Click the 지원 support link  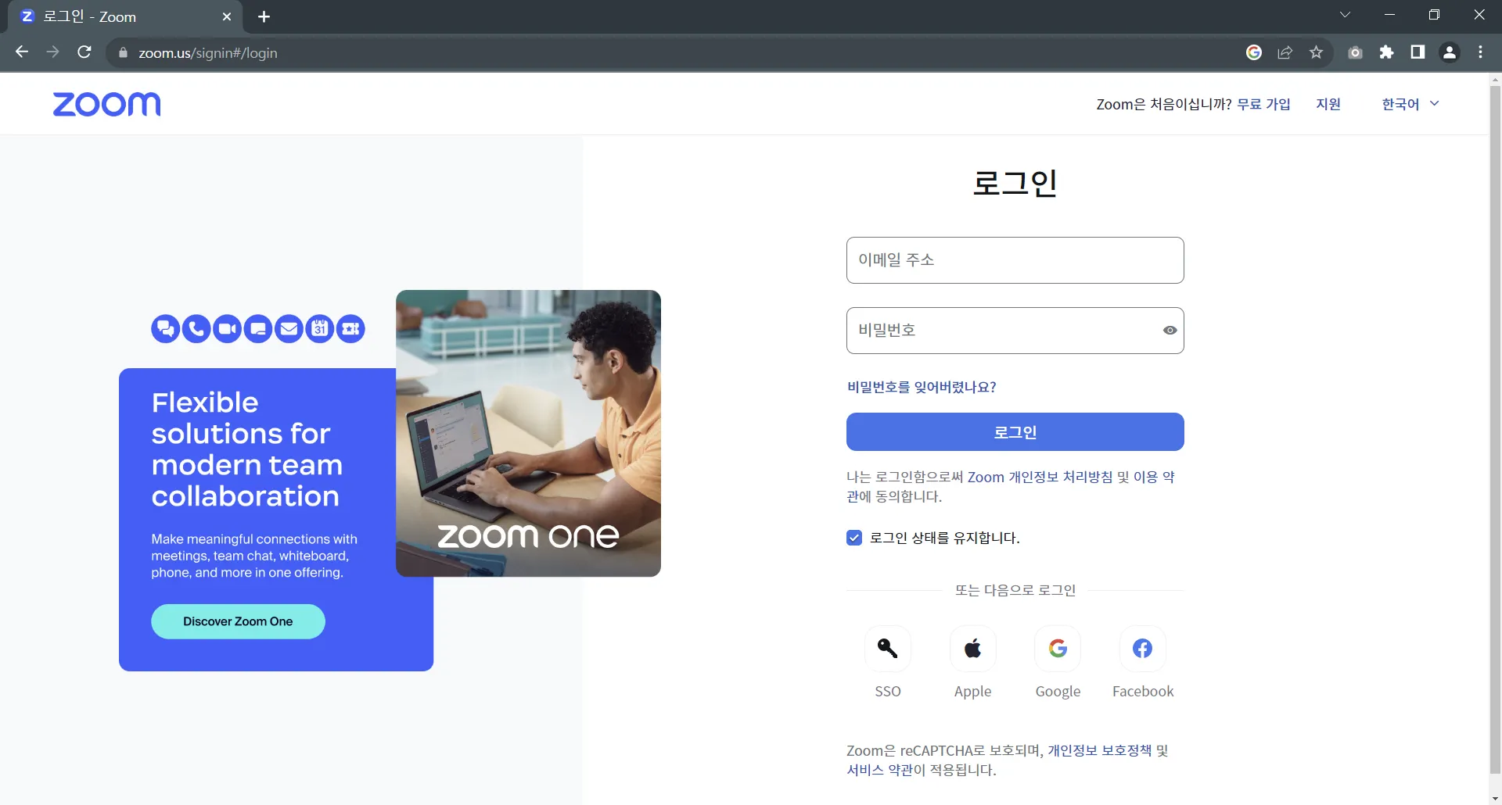1328,104
